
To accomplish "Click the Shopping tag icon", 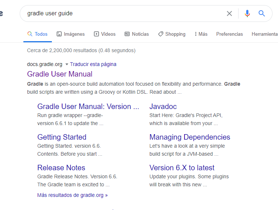I will tap(161, 34).
